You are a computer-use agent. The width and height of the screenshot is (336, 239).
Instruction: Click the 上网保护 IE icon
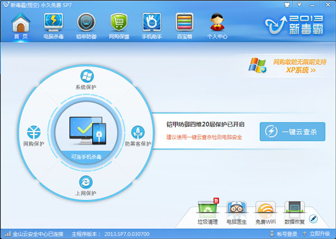86,182
